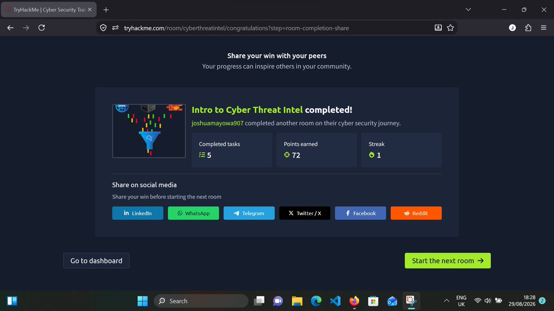Click the taskbar Search box
554x311 pixels.
[201, 301]
